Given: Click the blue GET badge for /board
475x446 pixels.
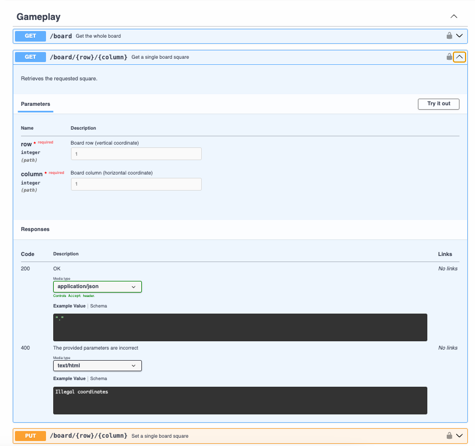Looking at the screenshot, I should point(30,36).
